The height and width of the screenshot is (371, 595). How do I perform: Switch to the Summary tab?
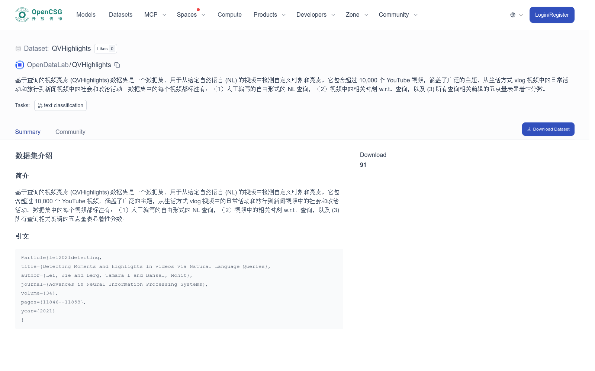(28, 132)
